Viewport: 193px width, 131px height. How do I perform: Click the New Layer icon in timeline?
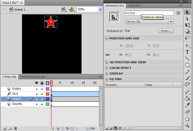coord(5,128)
